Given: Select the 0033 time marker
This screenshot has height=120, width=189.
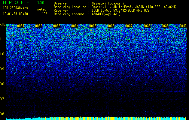Looking at the screenshot, I should click(57, 26).
